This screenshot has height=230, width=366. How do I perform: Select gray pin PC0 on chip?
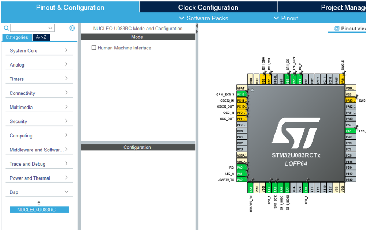tap(241, 131)
